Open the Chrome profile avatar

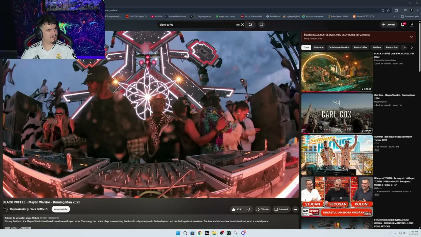pos(411,10)
